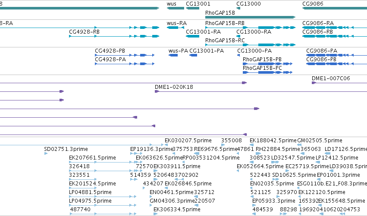Select EST 323551
The width and height of the screenshot is (367, 216).
79,175
